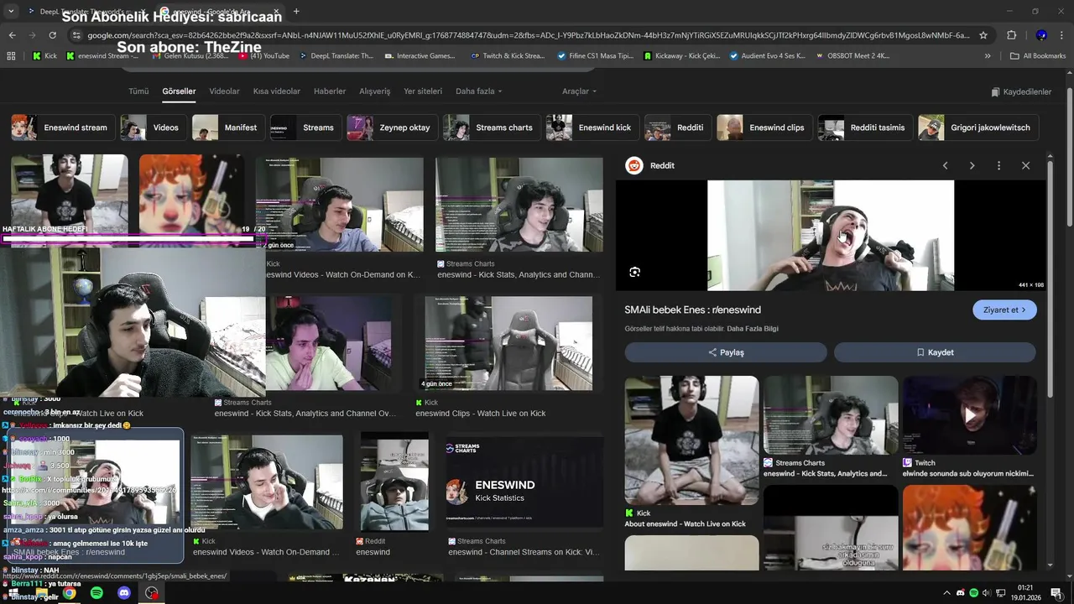Open Yer siteleri tab
This screenshot has height=604, width=1074.
[x=423, y=91]
